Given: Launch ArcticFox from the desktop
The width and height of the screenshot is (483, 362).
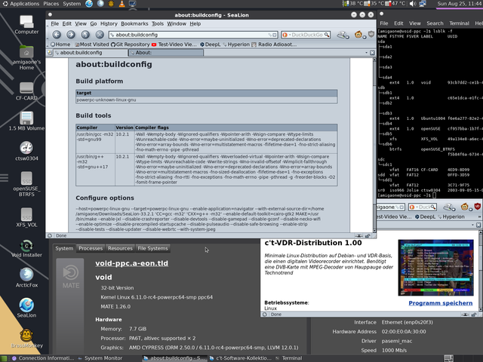Looking at the screenshot, I should (26, 278).
